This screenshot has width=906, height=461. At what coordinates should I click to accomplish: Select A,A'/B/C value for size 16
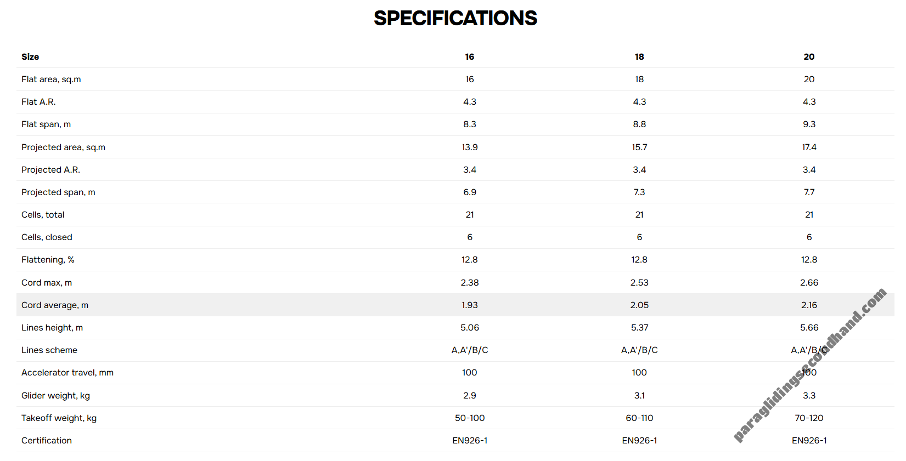click(x=470, y=350)
